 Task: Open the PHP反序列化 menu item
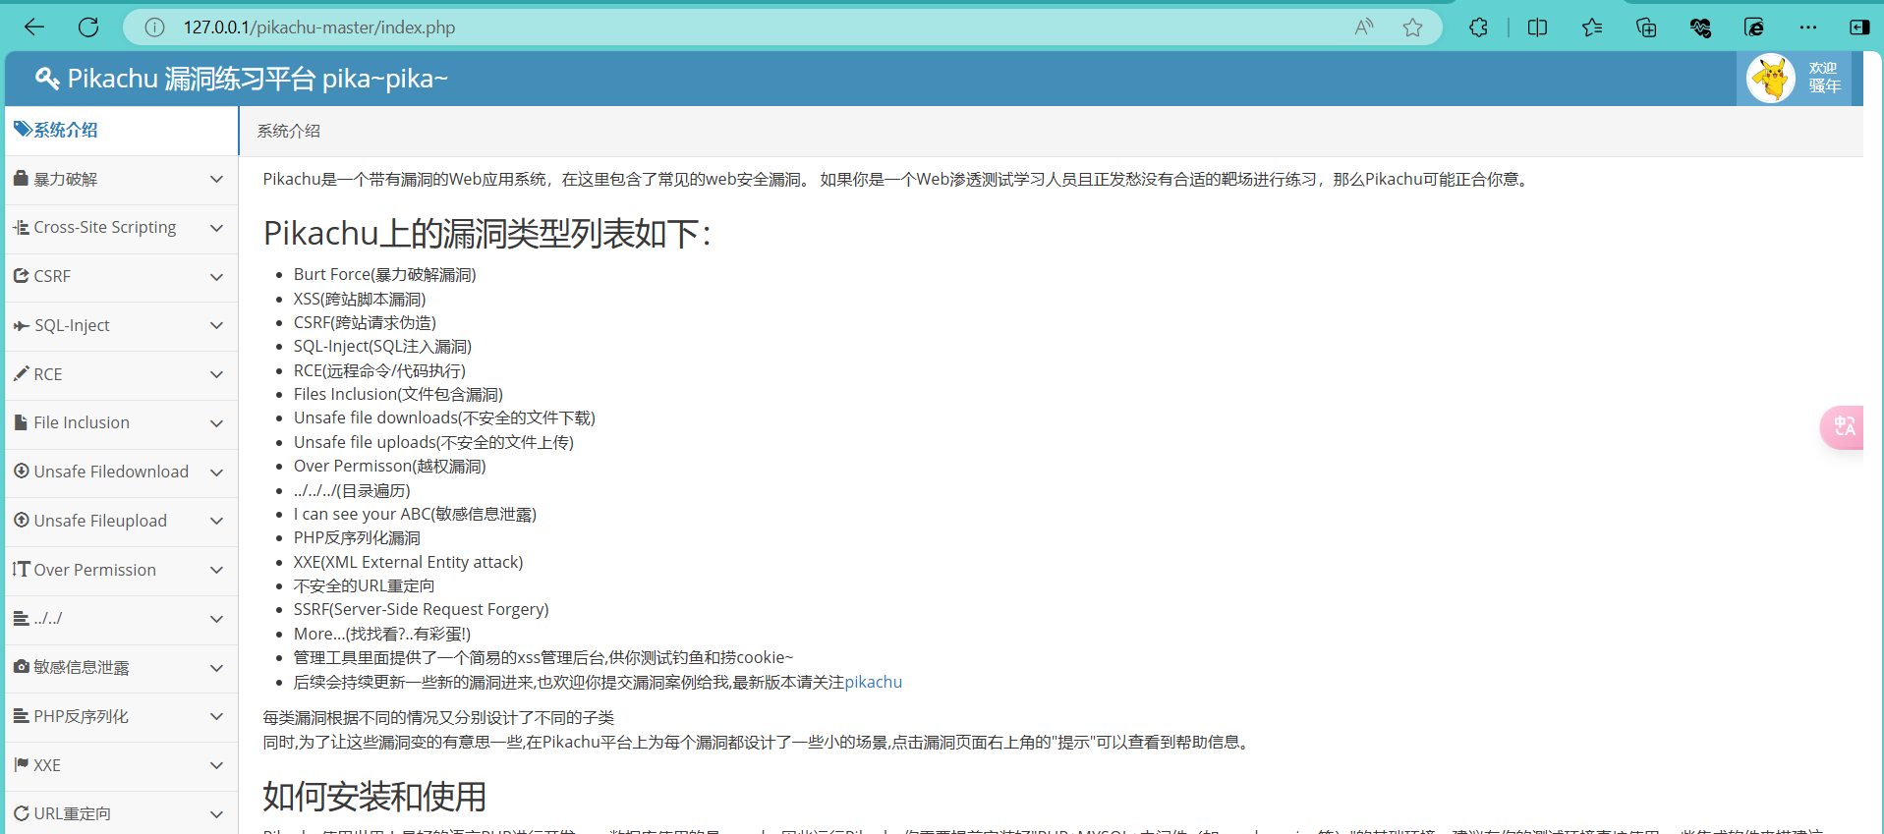[121, 717]
